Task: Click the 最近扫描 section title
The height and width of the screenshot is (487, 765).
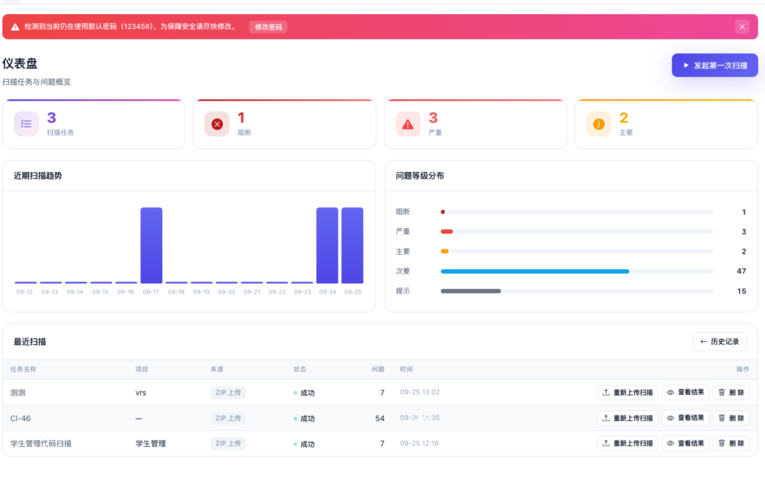Action: [30, 342]
